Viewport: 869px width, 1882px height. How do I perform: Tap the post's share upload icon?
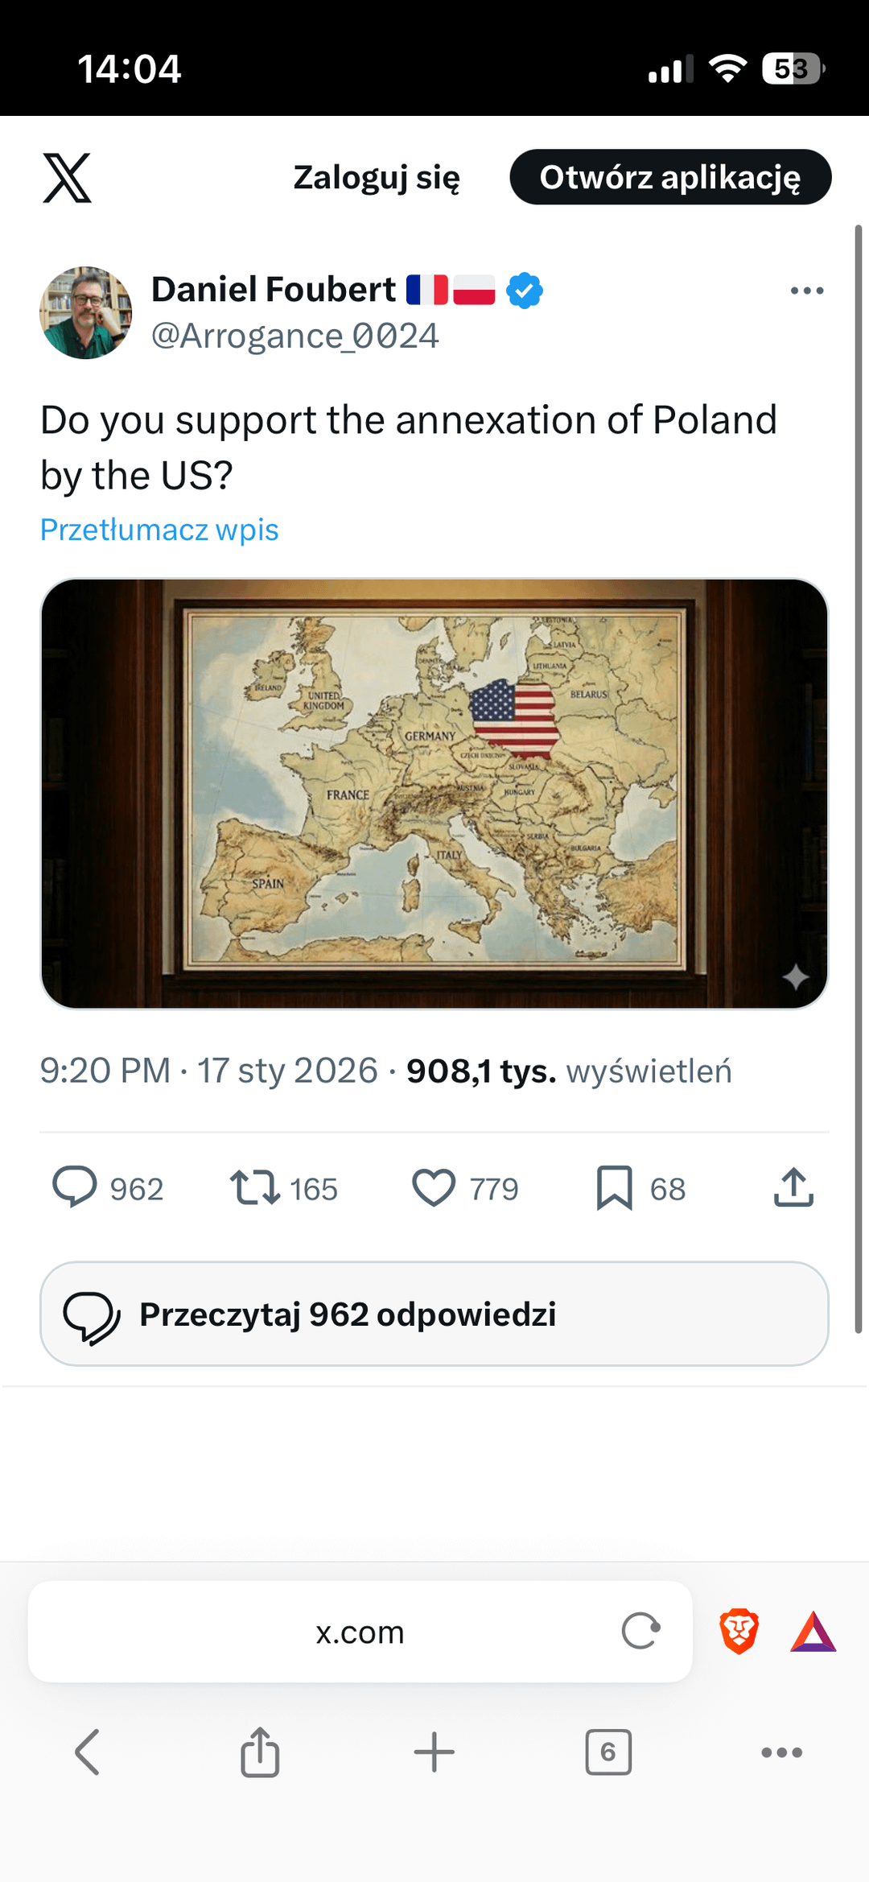point(793,1188)
